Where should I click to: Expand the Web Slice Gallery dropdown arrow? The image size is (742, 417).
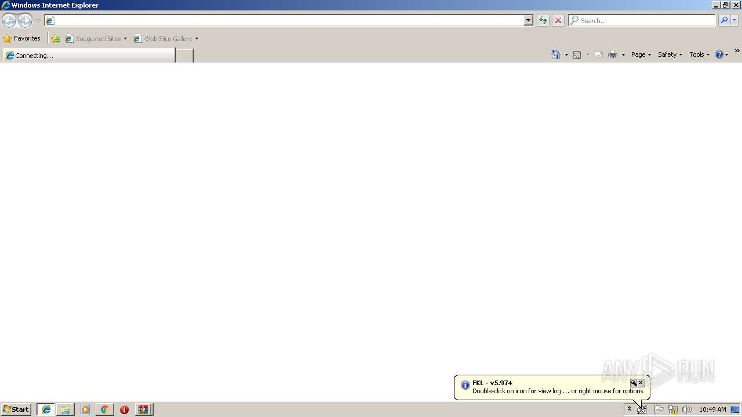[x=197, y=39]
